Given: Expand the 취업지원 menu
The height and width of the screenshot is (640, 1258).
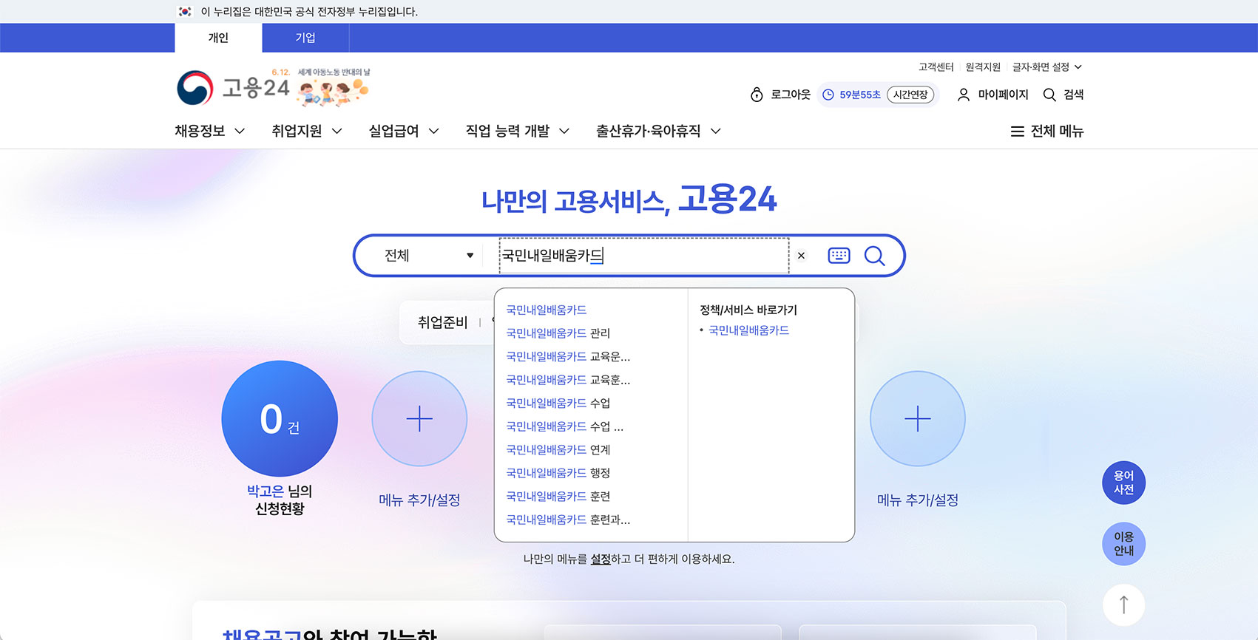Looking at the screenshot, I should click(306, 131).
